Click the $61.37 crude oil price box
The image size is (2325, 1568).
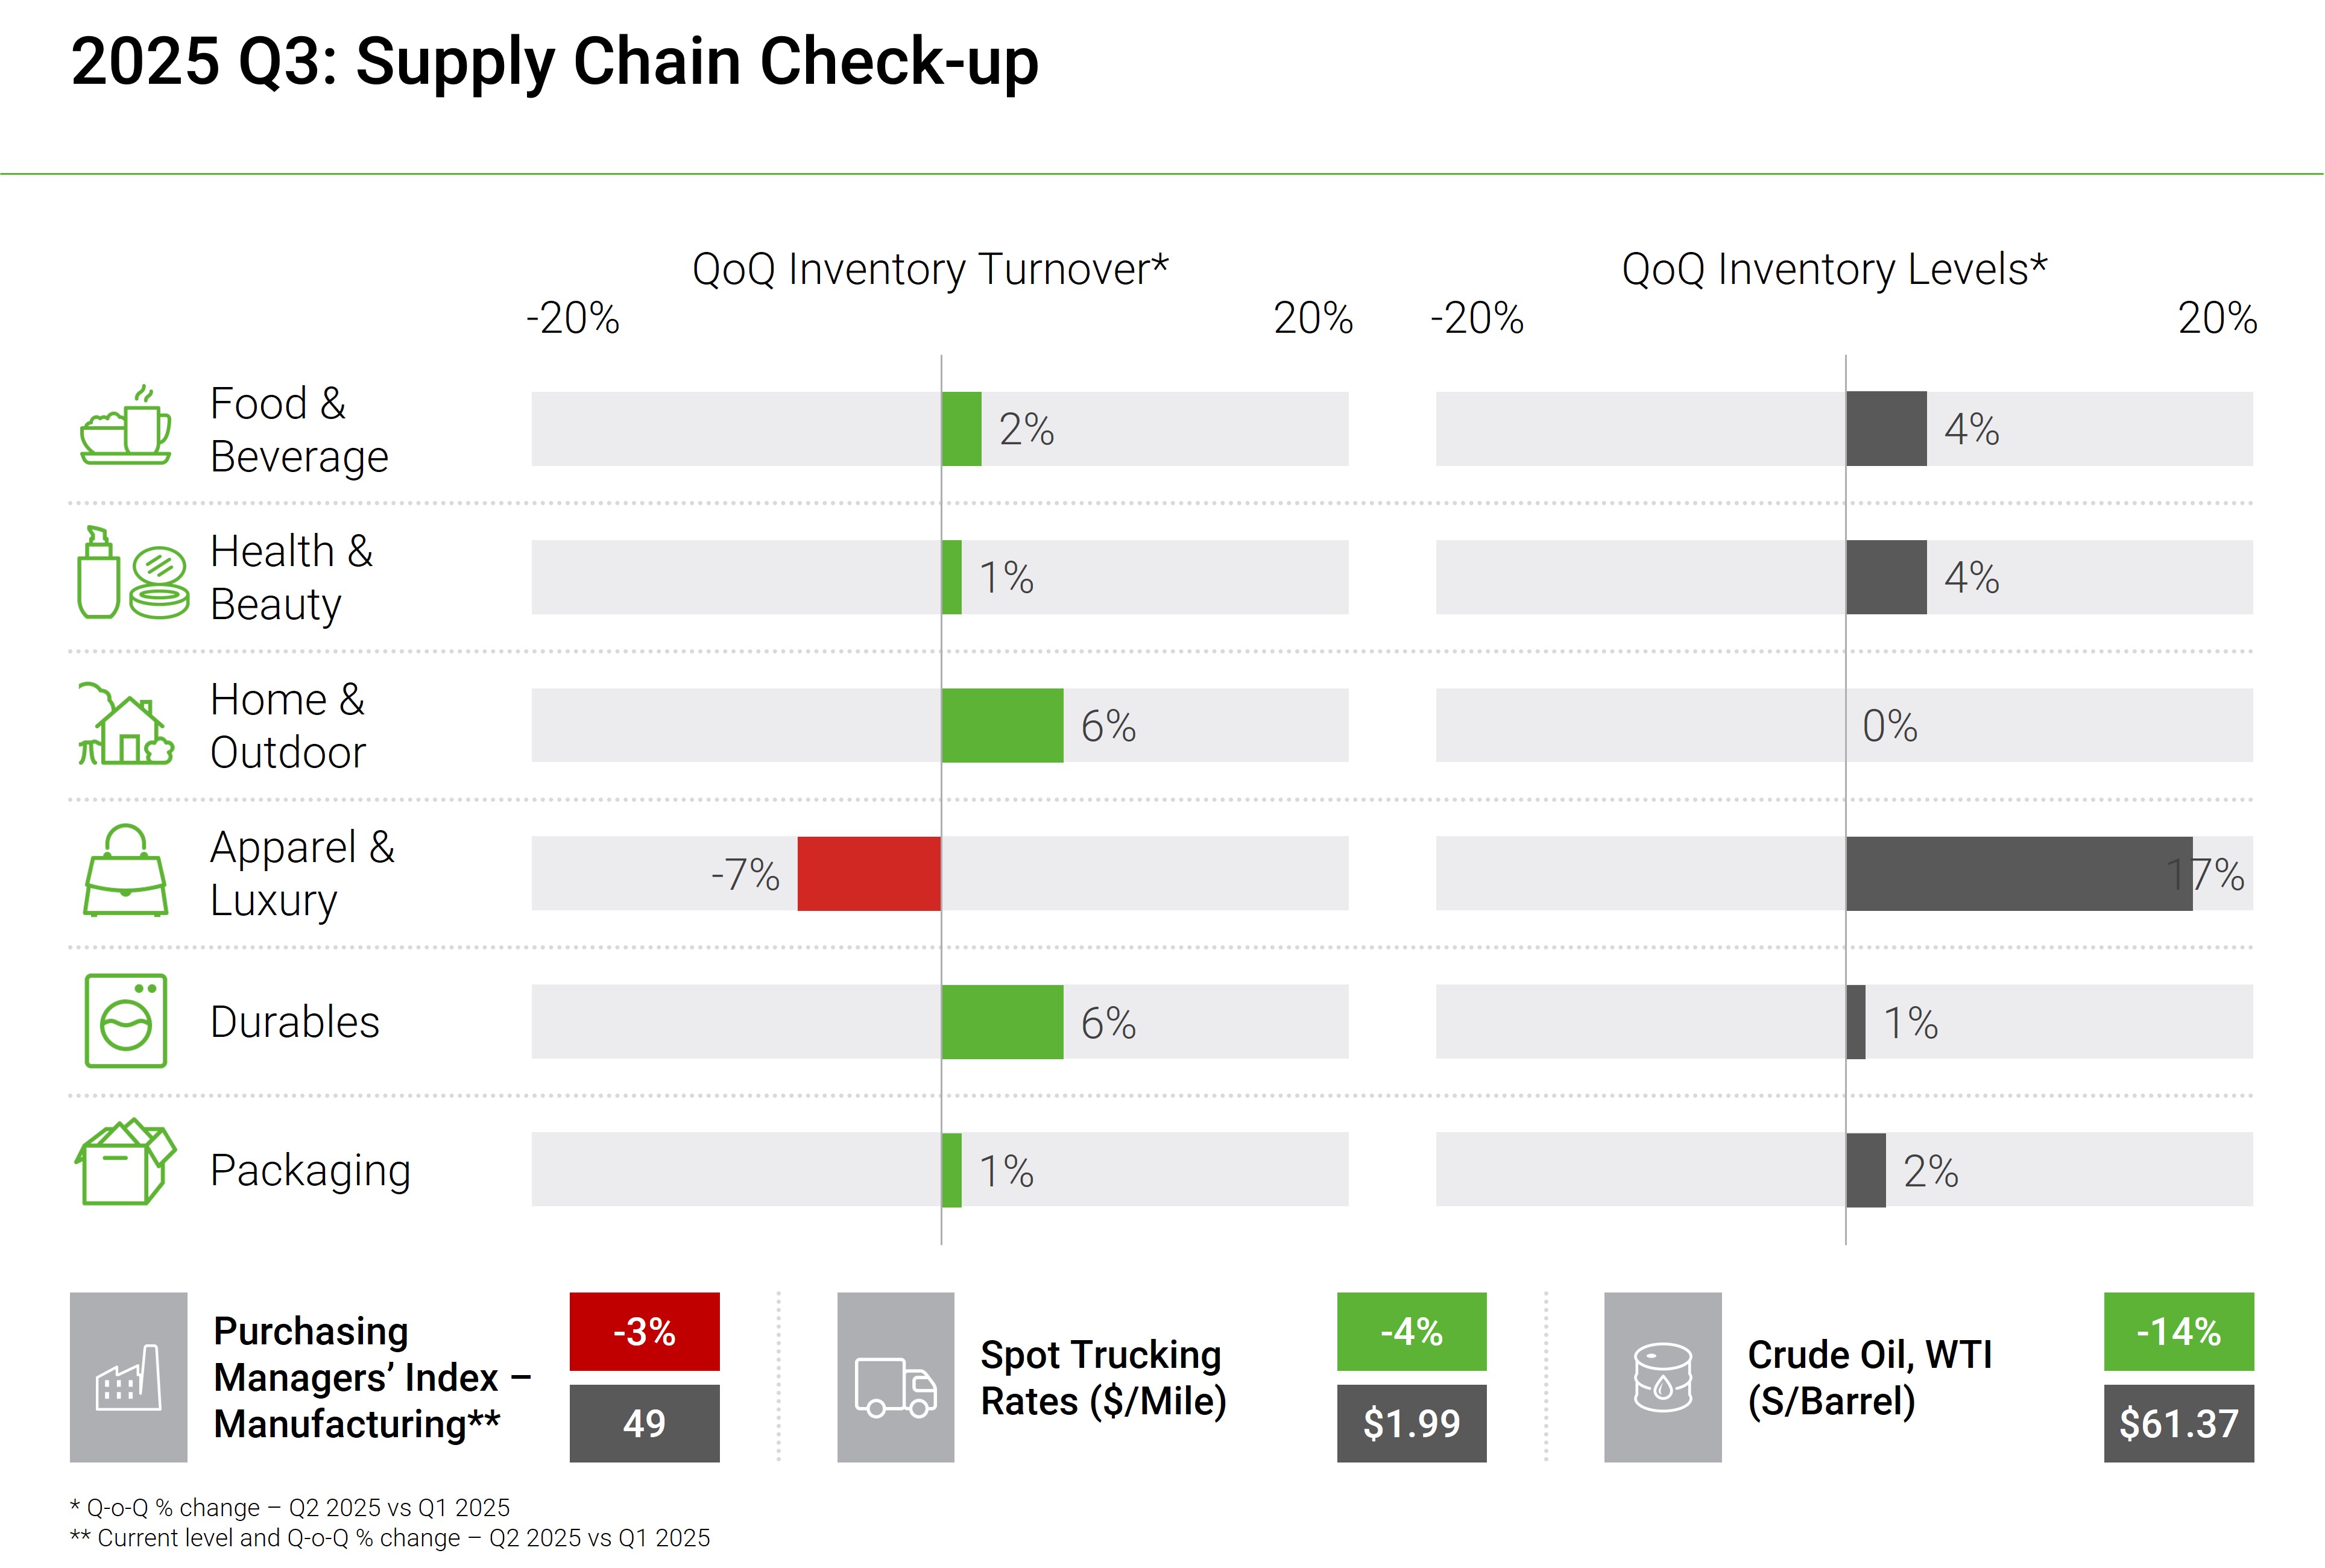[x=2178, y=1423]
